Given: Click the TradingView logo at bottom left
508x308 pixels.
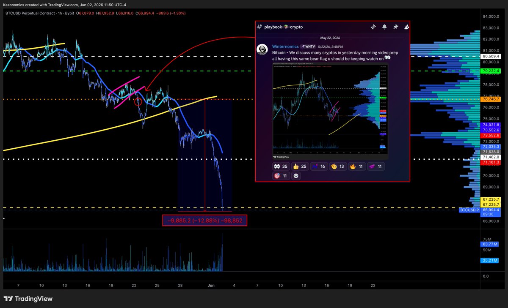Looking at the screenshot, I should 28,299.
